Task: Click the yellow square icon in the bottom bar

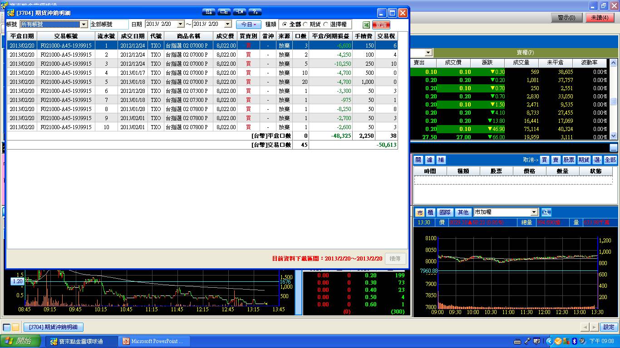Action: pos(15,327)
